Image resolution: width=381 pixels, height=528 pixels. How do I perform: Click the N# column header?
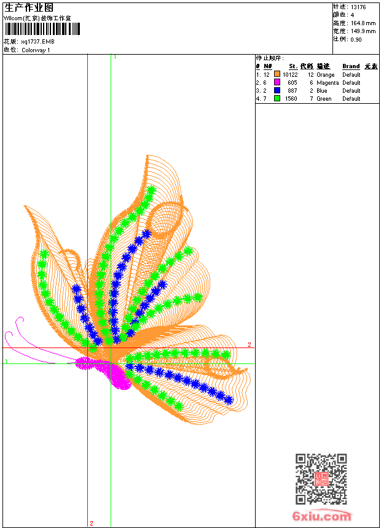[268, 66]
